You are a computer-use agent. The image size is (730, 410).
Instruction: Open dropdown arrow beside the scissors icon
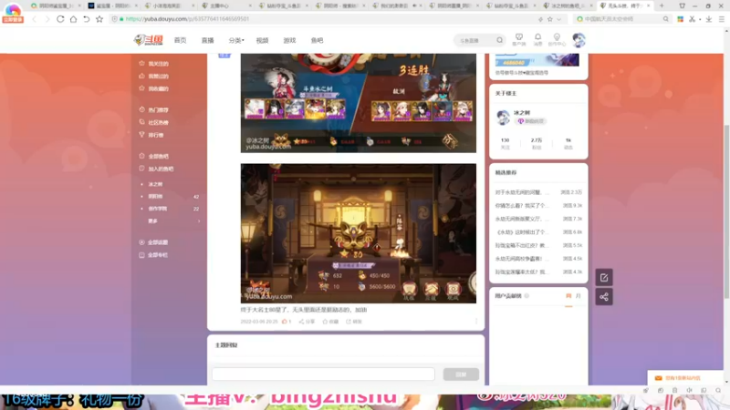[x=700, y=19]
